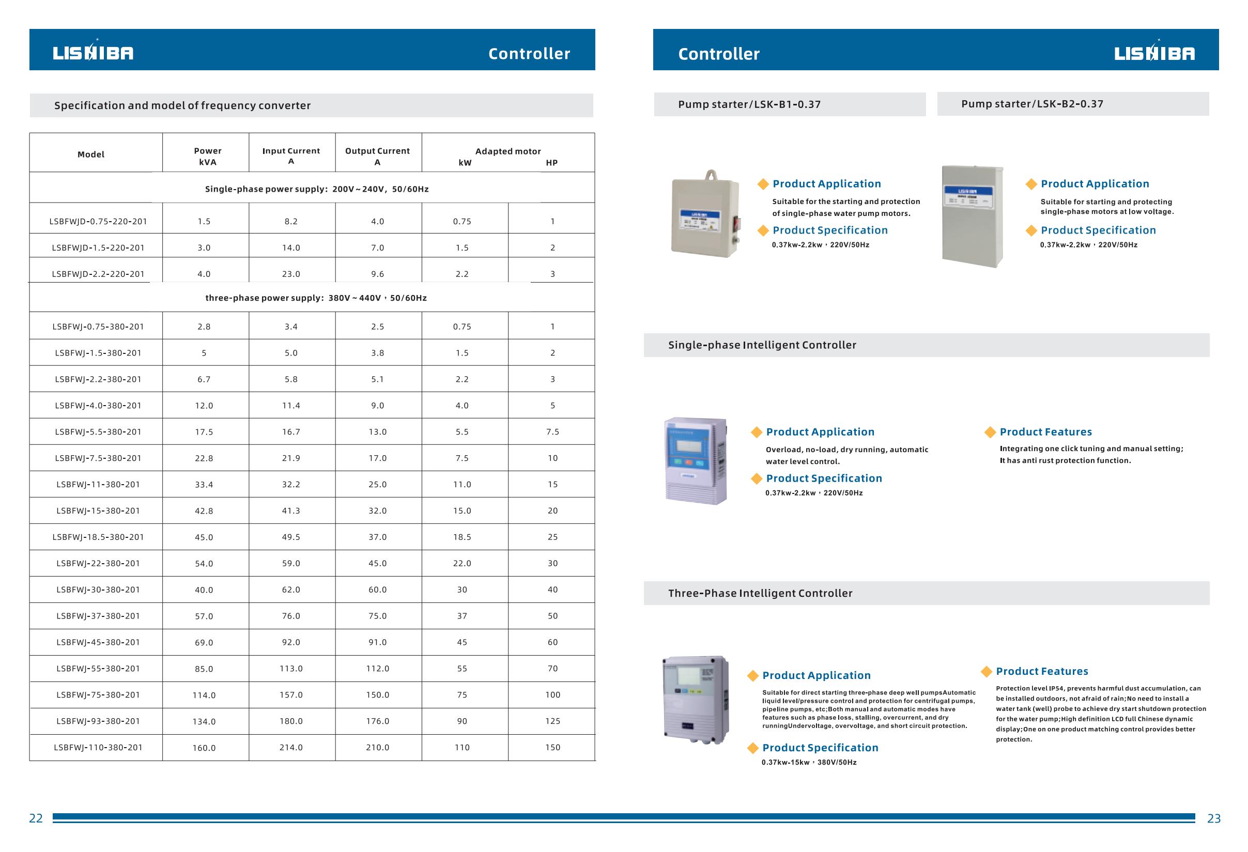
Task: Select the LSK-B1 pump starter image
Action: click(x=706, y=215)
